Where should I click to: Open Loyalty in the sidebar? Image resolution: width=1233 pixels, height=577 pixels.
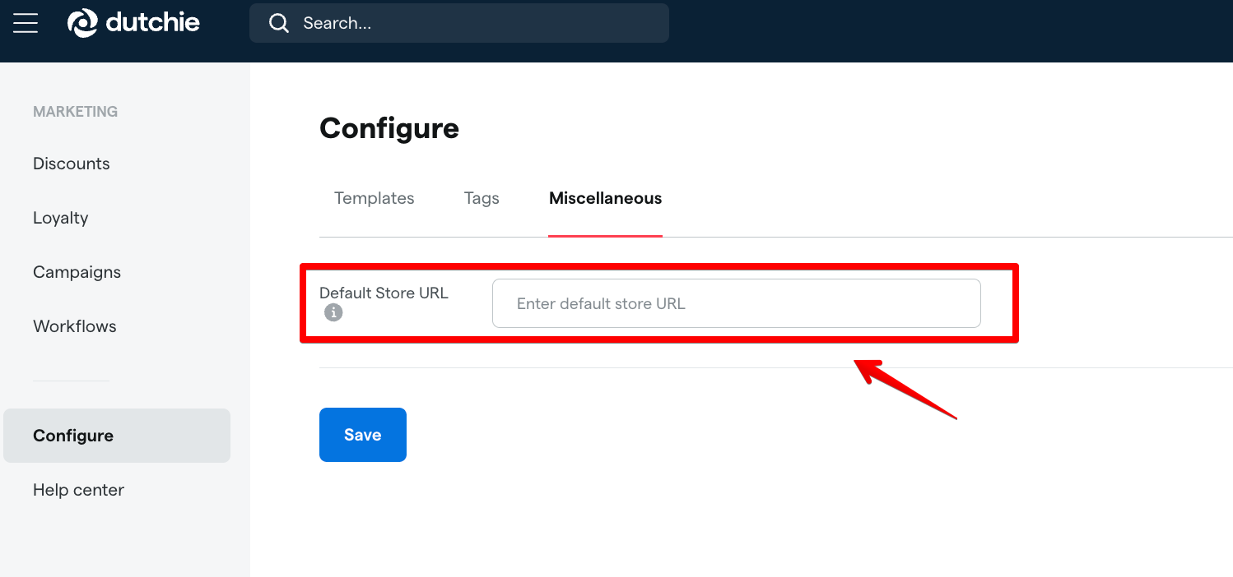tap(61, 218)
